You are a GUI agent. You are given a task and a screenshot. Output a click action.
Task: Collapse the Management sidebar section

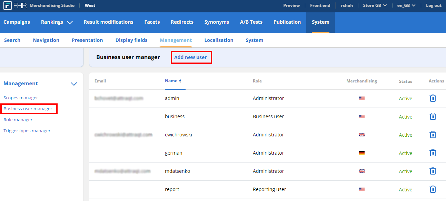pyautogui.click(x=74, y=84)
